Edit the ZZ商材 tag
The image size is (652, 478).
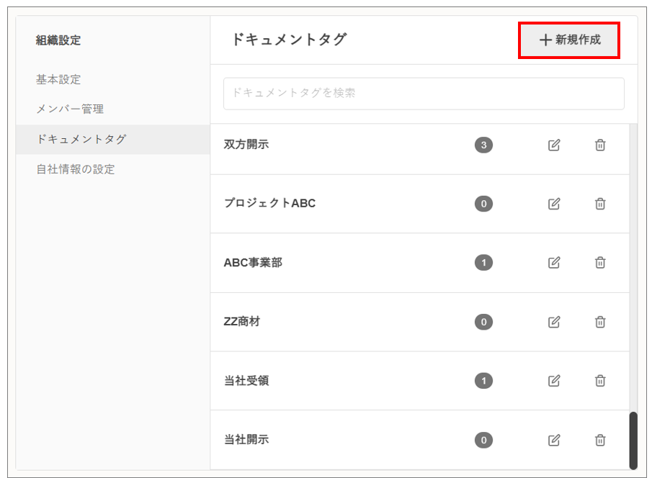coord(554,322)
